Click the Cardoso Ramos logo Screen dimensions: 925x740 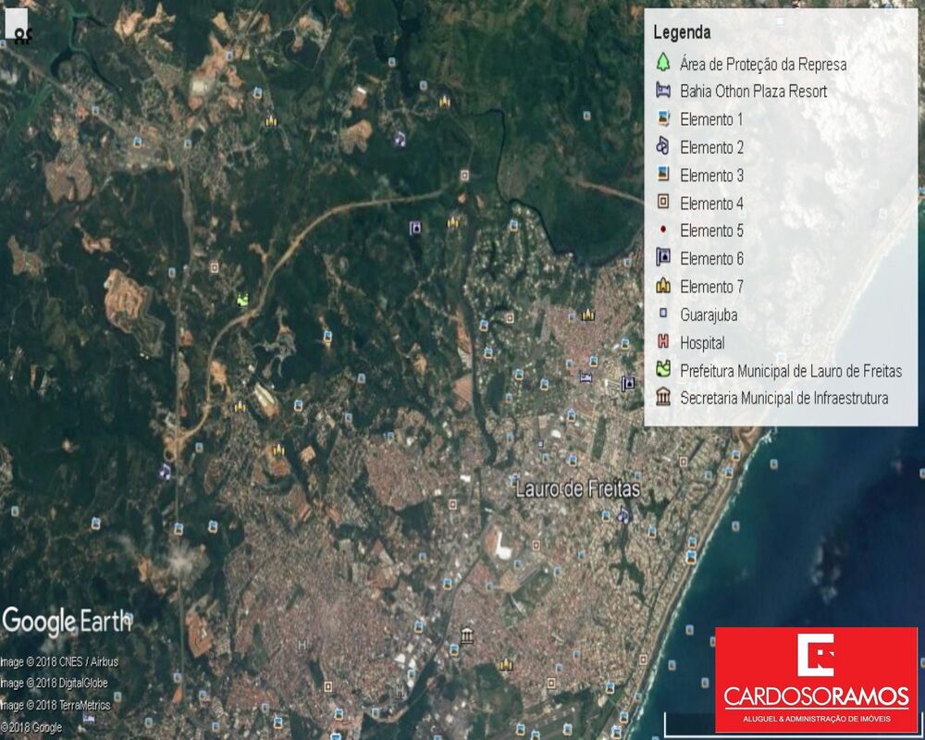pyautogui.click(x=817, y=679)
